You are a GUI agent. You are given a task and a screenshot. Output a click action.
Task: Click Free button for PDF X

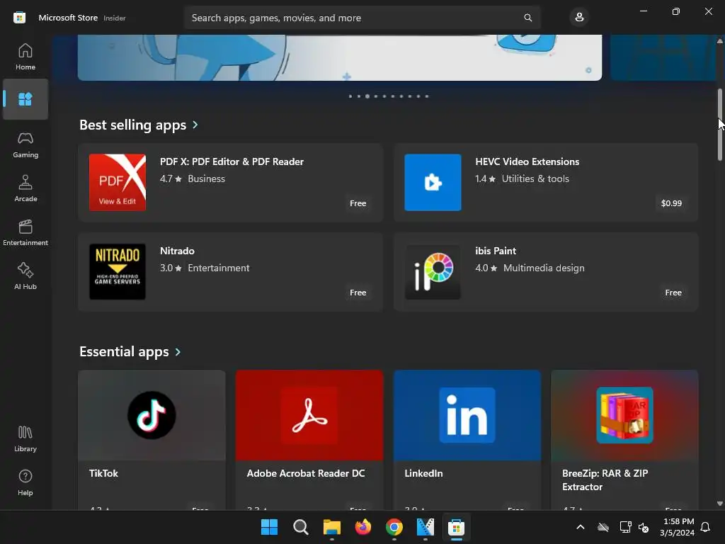(358, 203)
